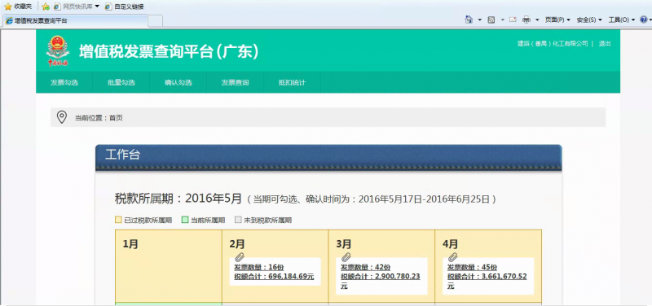The height and width of the screenshot is (306, 652).
Task: Click the green 当前所属期 legend swatch
Action: coord(185,220)
